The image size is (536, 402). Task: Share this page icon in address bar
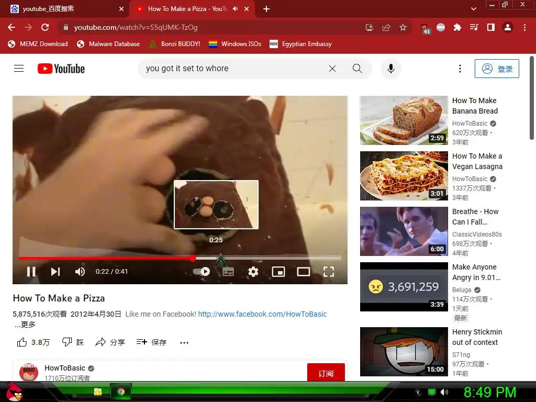[x=386, y=27]
